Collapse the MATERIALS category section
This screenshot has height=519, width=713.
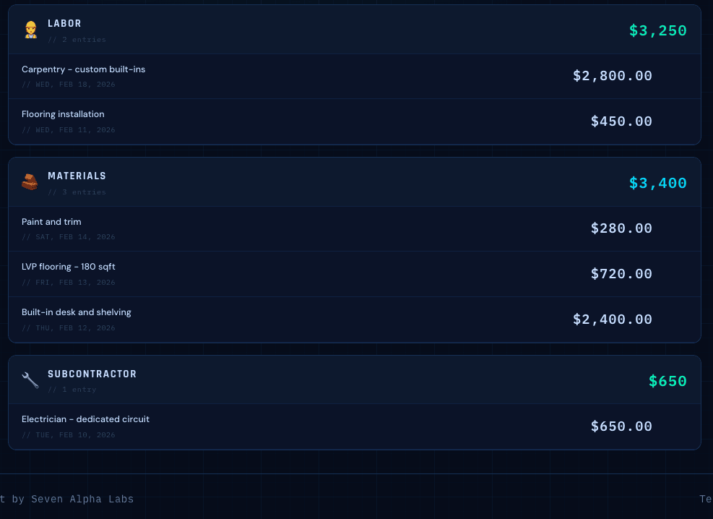click(354, 181)
